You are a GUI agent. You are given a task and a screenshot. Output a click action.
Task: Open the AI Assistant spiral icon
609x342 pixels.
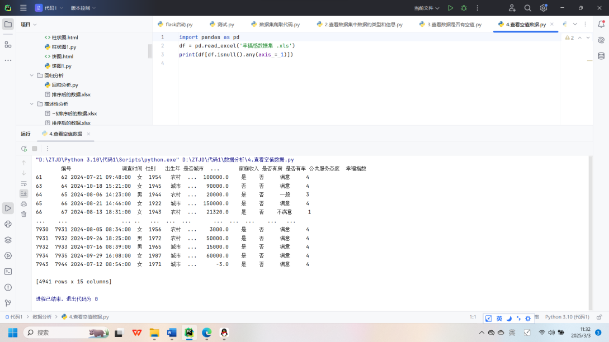tap(601, 40)
